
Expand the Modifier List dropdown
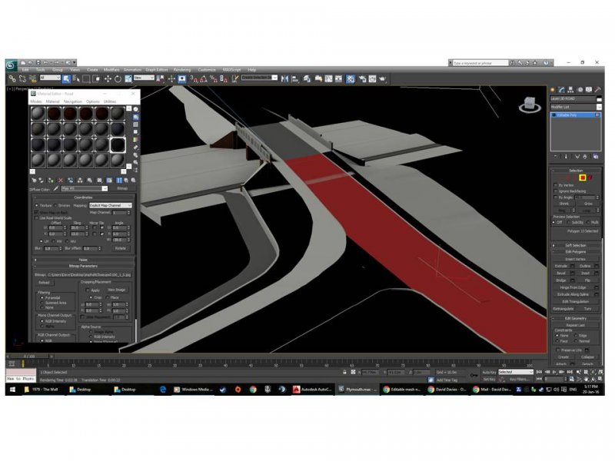pos(575,107)
